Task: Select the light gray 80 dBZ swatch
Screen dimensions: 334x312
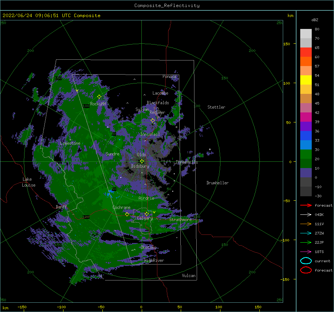Action: (x=306, y=34)
